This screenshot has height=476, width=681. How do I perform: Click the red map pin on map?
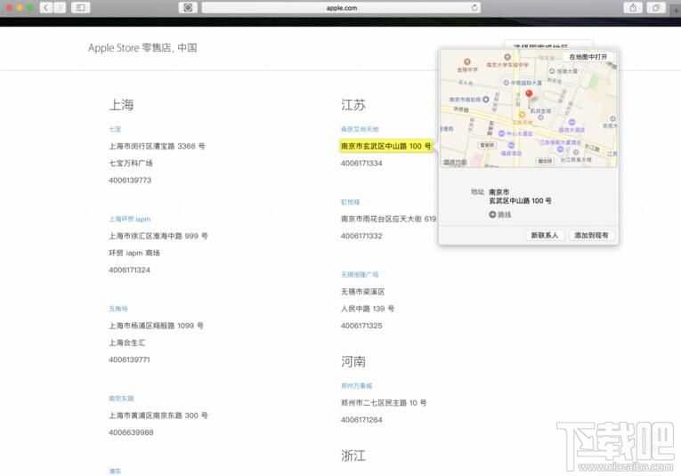529,94
